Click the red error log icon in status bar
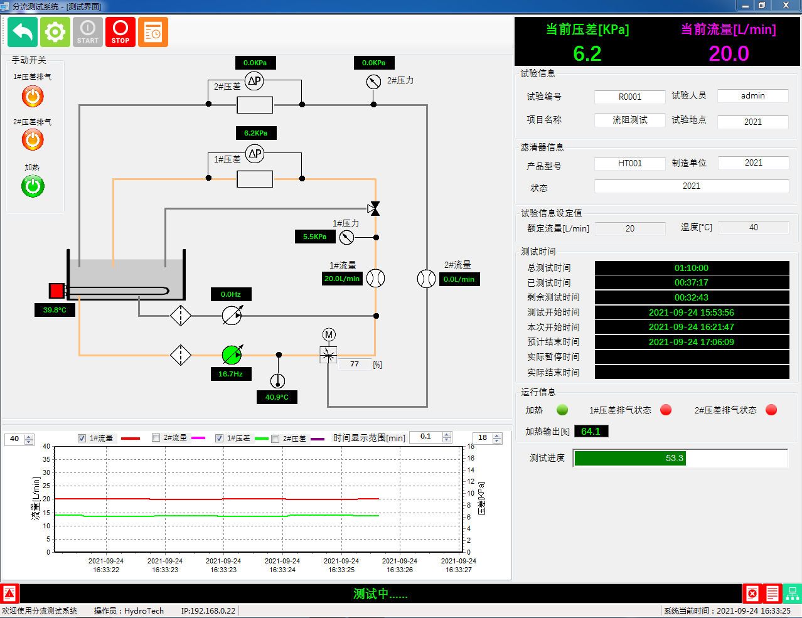 [x=752, y=594]
